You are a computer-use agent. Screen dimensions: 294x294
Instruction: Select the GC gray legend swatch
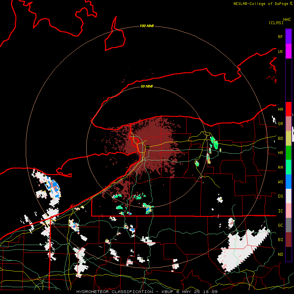288,225
